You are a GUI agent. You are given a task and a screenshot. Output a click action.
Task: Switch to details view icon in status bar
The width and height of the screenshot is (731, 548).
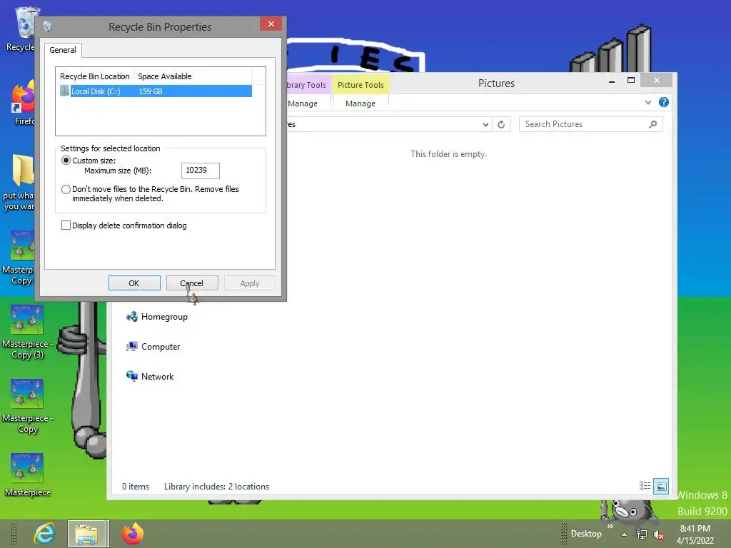(x=645, y=486)
